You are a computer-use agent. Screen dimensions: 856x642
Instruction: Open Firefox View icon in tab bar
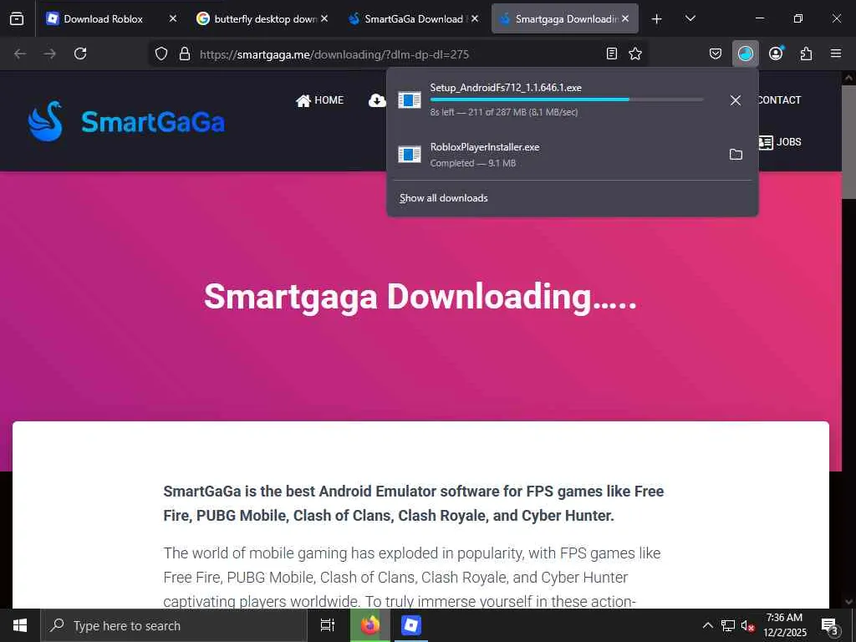(x=17, y=18)
